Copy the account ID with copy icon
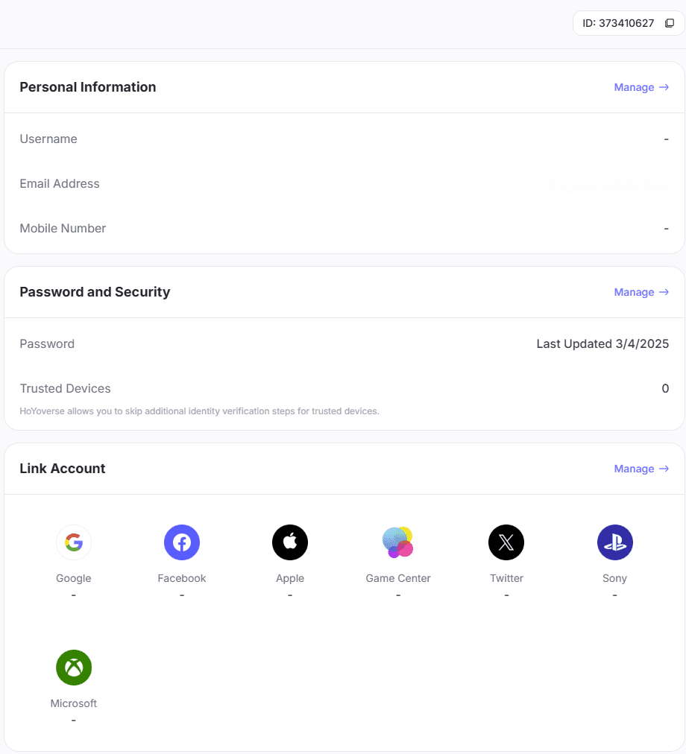 click(x=669, y=23)
